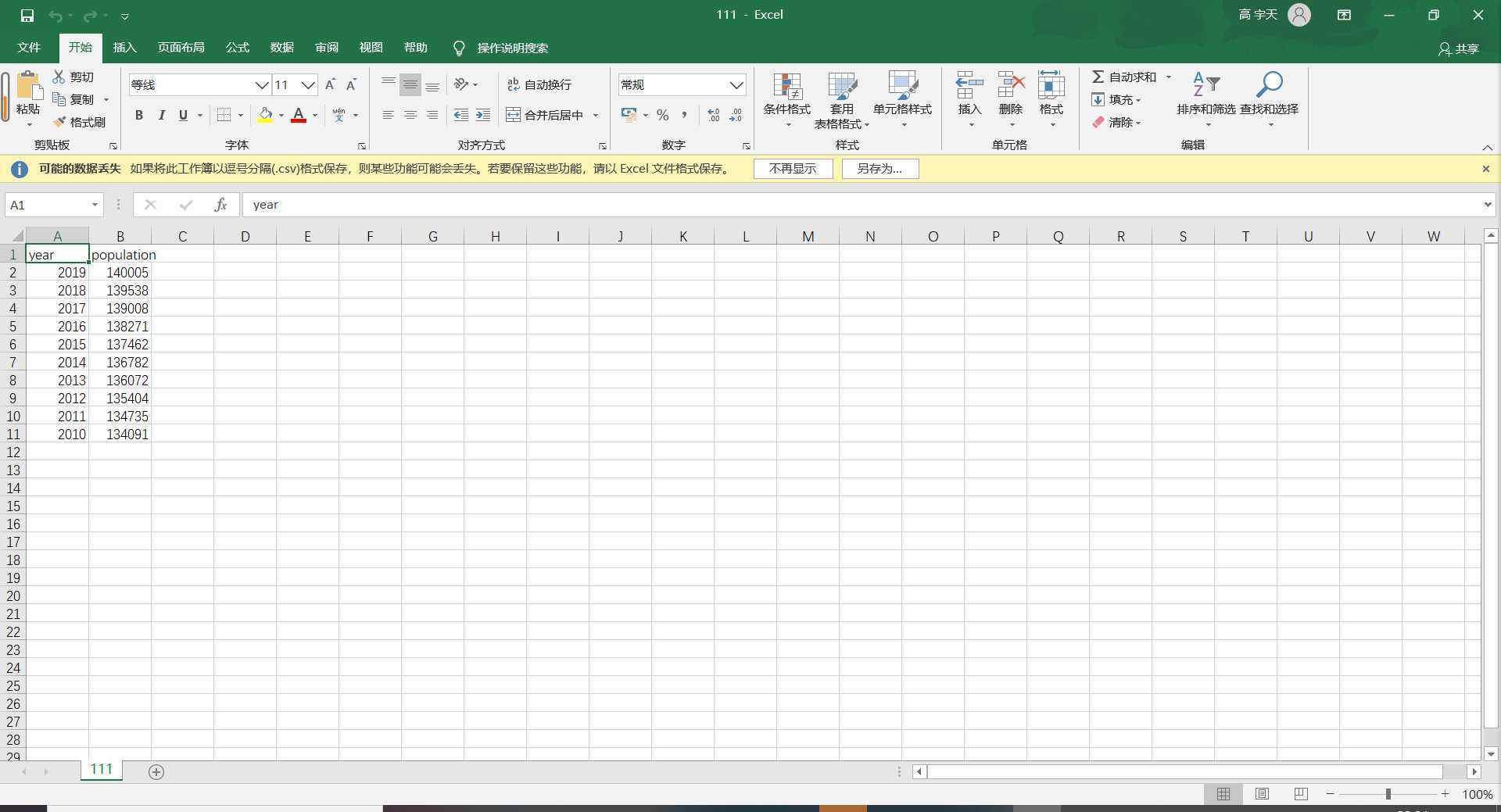This screenshot has width=1501, height=812.
Task: Apply percent style format
Action: tap(663, 115)
